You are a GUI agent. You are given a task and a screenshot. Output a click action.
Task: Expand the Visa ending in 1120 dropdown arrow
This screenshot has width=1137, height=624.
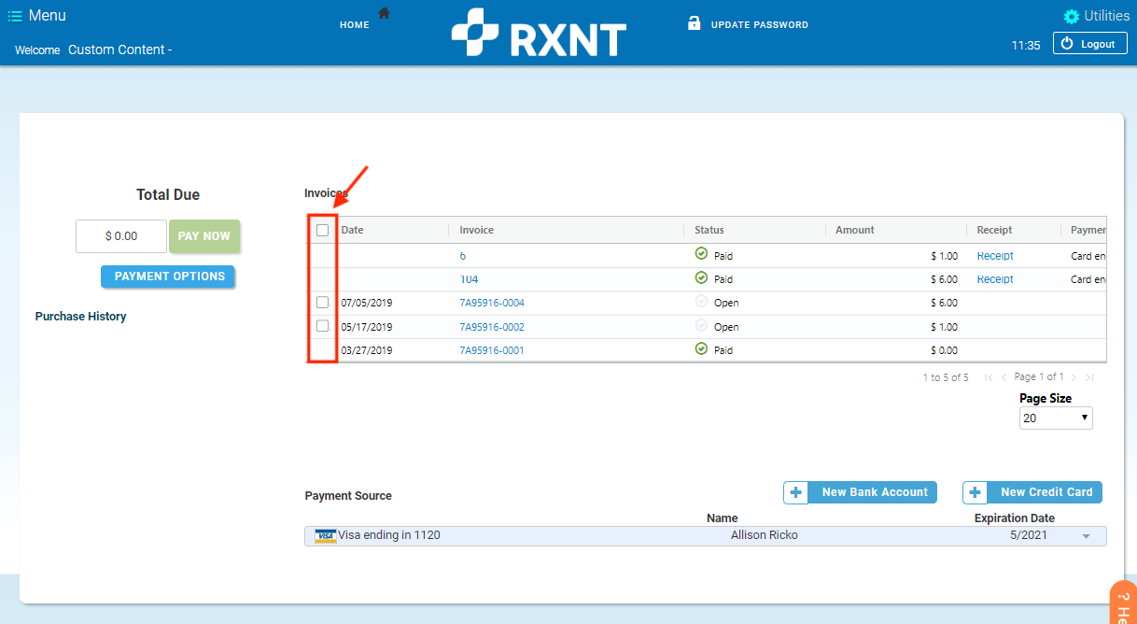point(1086,536)
